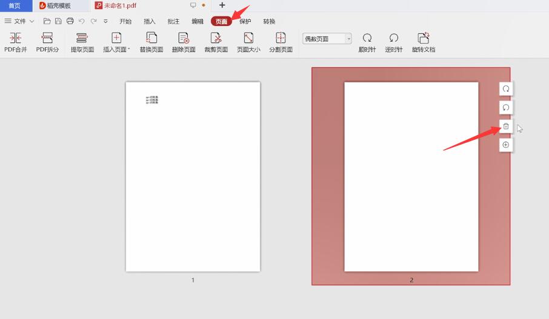Rotate page 2 counterclockwise using floating button
The height and width of the screenshot is (319, 549).
tap(506, 107)
